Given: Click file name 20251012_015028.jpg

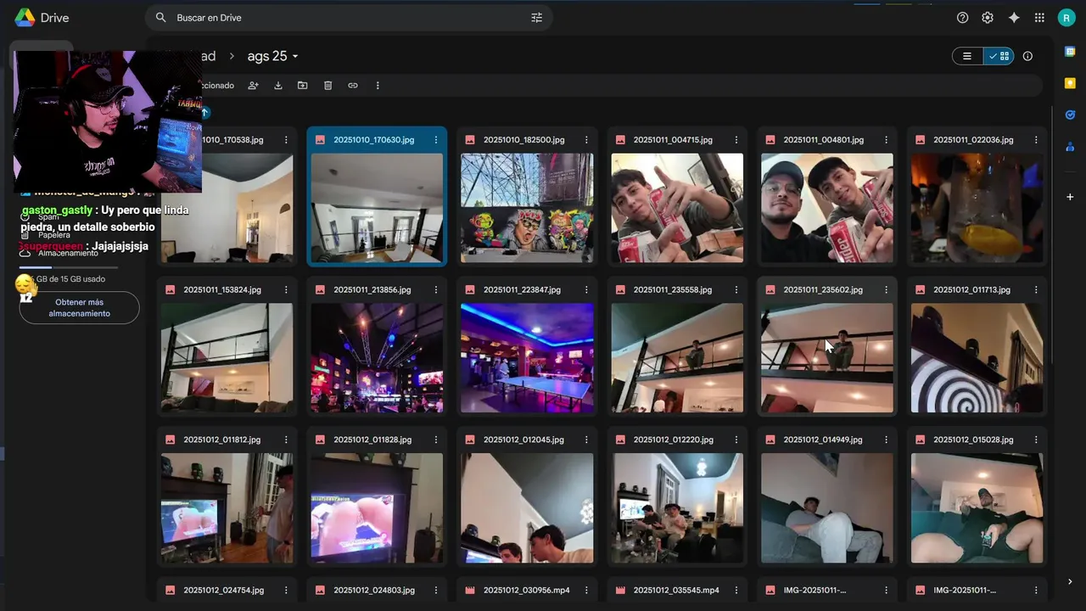Looking at the screenshot, I should click(x=973, y=440).
